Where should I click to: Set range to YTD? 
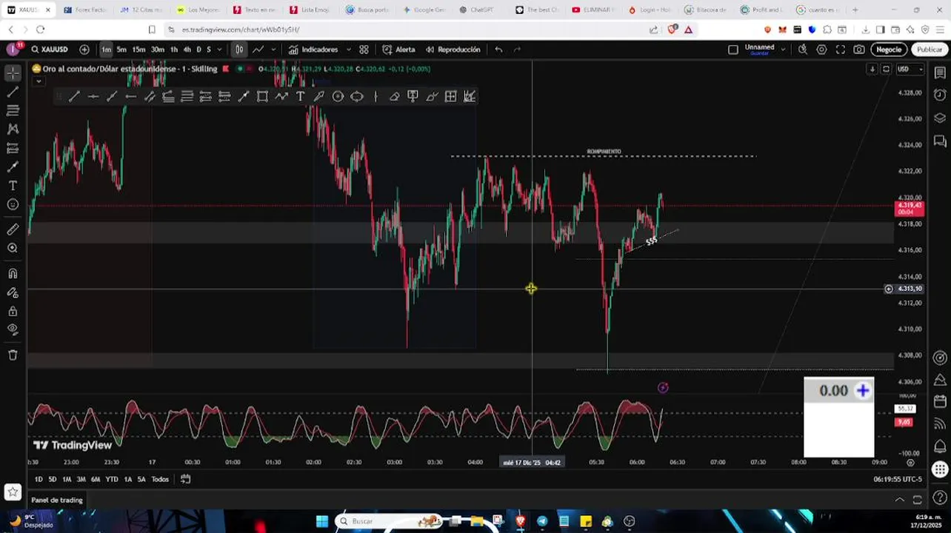pyautogui.click(x=111, y=479)
